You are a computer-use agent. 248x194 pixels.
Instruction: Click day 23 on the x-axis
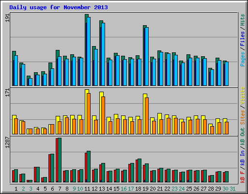(174, 189)
